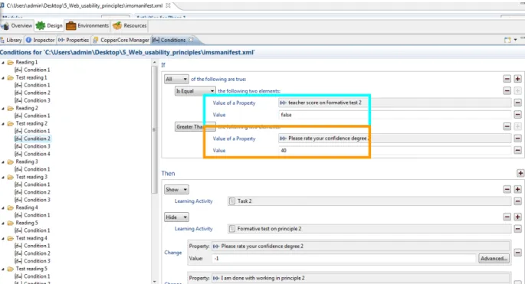Viewport: 525px width, 284px height.
Task: Open the Hide action dropdown
Action: pos(176,217)
